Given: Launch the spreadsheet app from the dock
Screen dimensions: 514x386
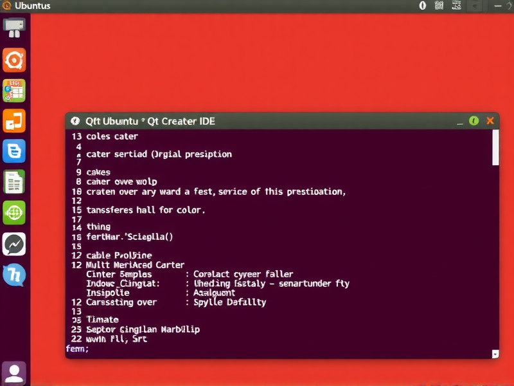Looking at the screenshot, I should pos(14,90).
